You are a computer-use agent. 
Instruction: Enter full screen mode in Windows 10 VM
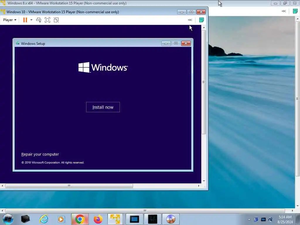pos(47,20)
